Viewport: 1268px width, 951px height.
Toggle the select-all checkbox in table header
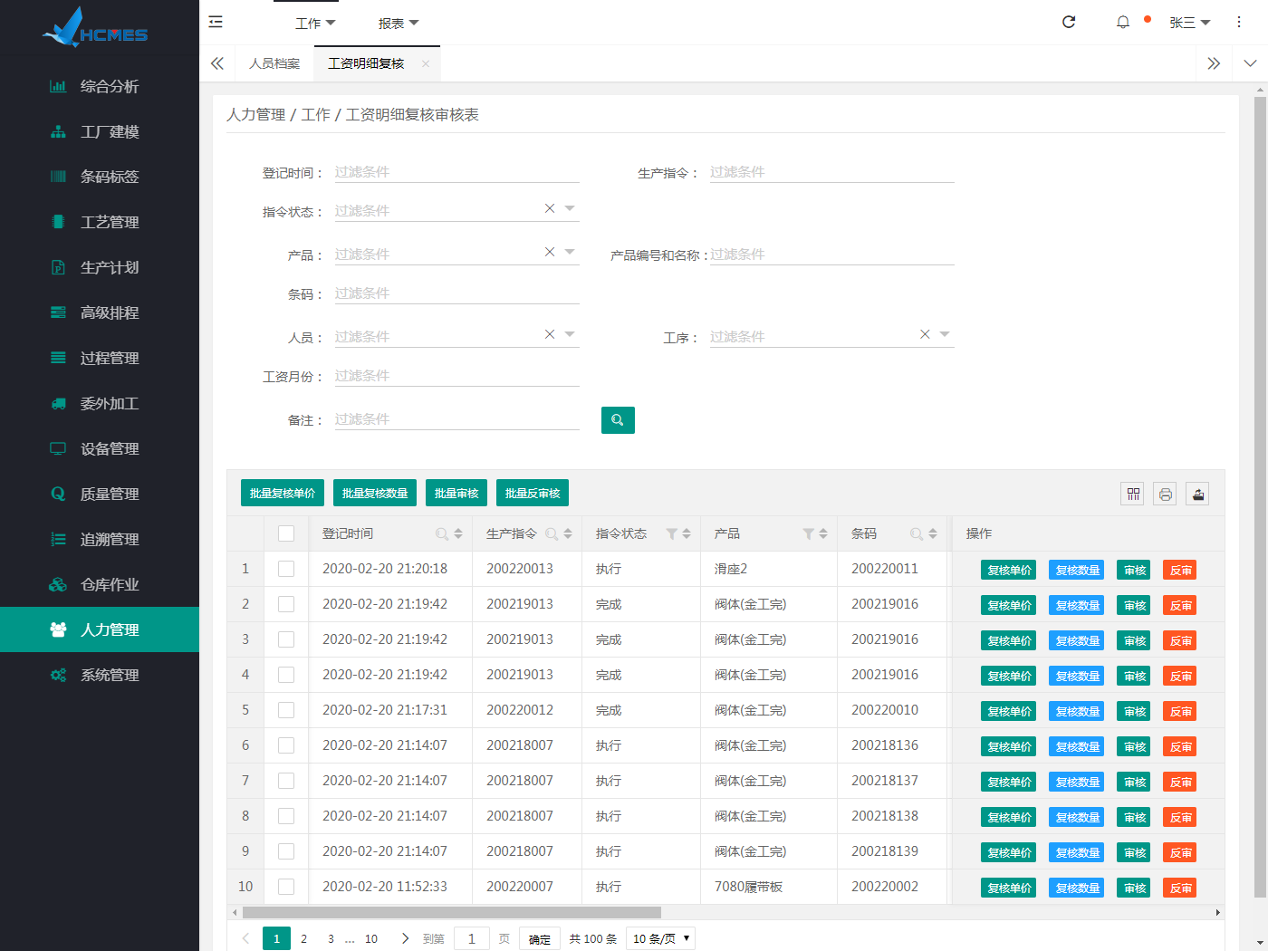click(x=286, y=533)
